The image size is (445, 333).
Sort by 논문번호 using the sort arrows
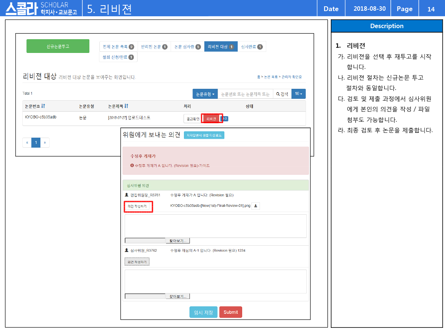click(x=43, y=106)
